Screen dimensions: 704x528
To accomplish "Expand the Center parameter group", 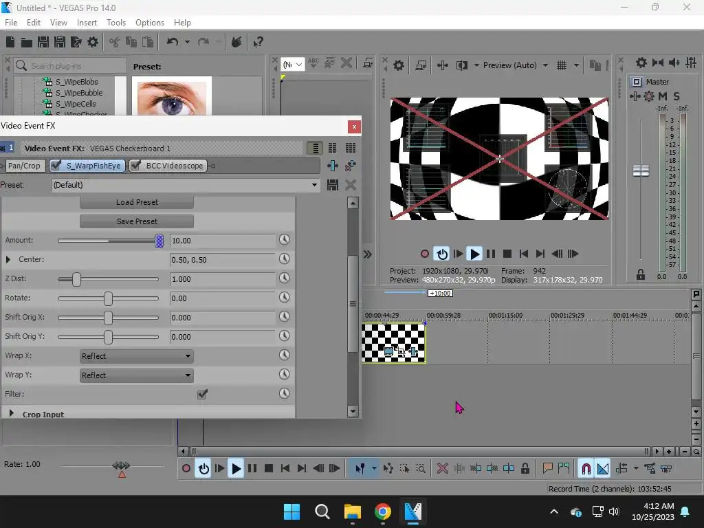I will pyautogui.click(x=8, y=259).
